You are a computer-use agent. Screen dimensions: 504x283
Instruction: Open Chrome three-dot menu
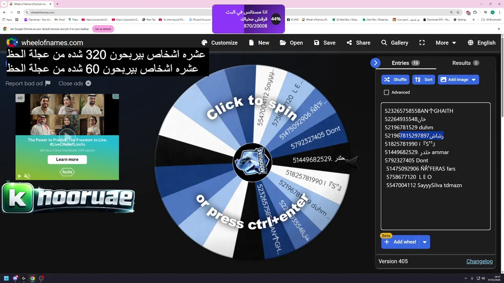[499, 13]
